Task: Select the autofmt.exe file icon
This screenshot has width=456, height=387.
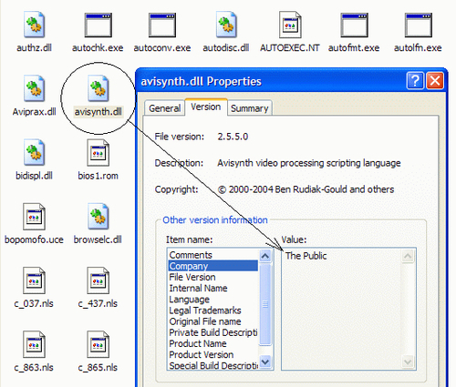Action: (x=354, y=25)
